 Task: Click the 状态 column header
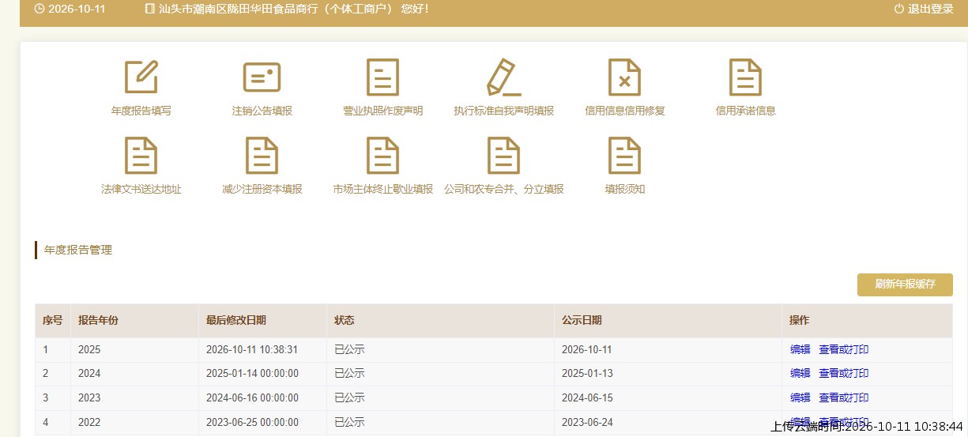345,320
